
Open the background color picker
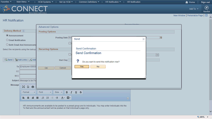[x=69, y=98]
